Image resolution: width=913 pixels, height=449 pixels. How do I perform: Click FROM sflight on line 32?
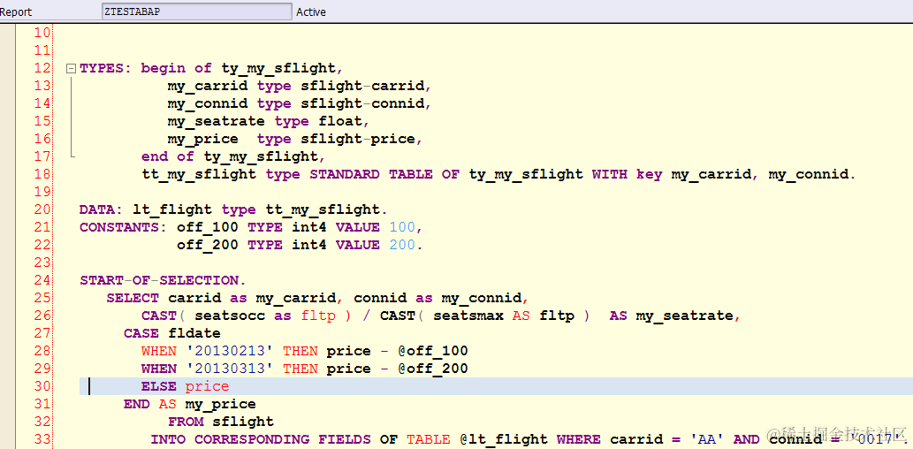pyautogui.click(x=221, y=422)
